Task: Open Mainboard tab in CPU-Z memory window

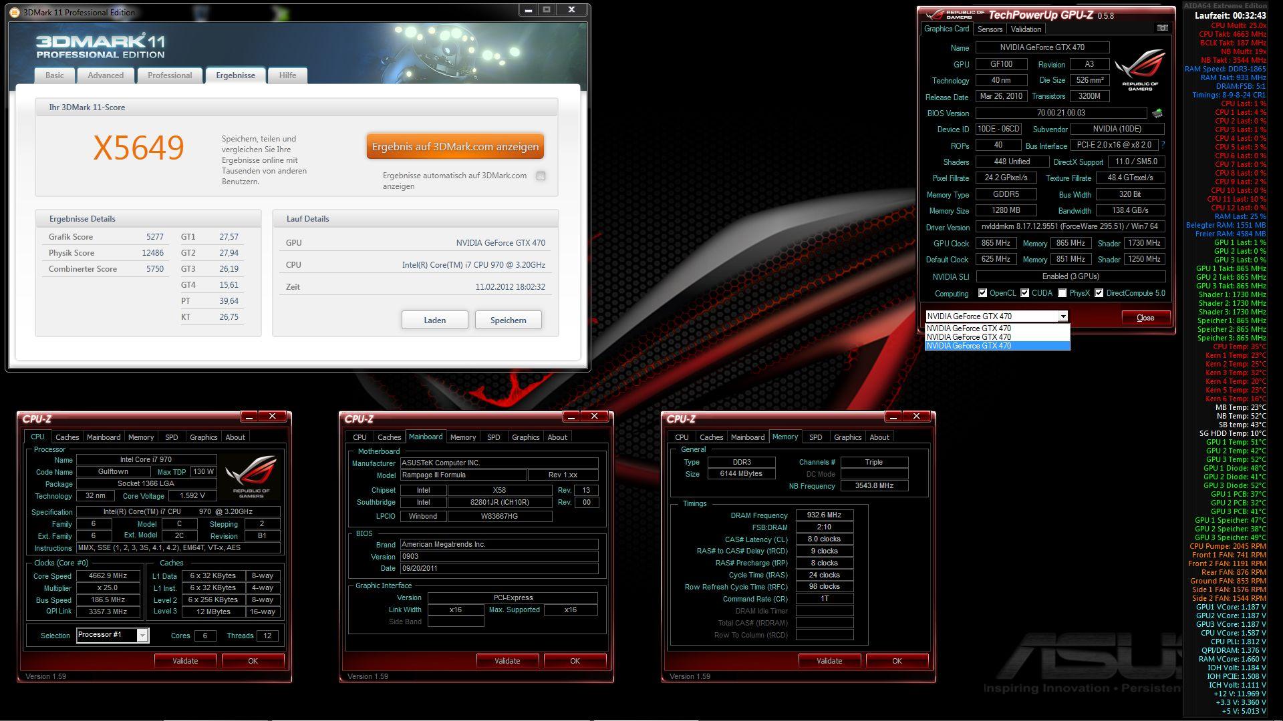Action: (748, 437)
